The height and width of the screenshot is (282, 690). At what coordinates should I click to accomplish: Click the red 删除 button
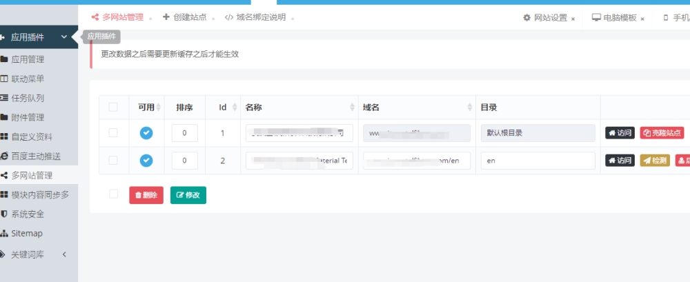(146, 195)
